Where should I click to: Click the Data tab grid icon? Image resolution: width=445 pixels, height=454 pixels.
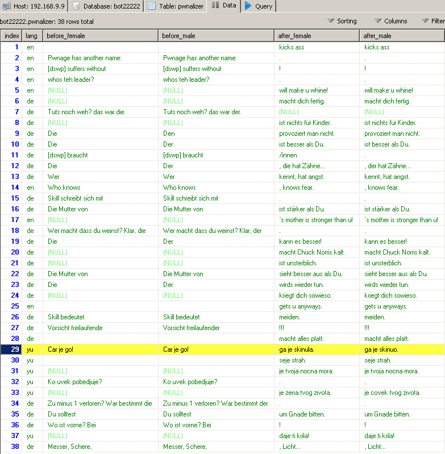tap(215, 5)
